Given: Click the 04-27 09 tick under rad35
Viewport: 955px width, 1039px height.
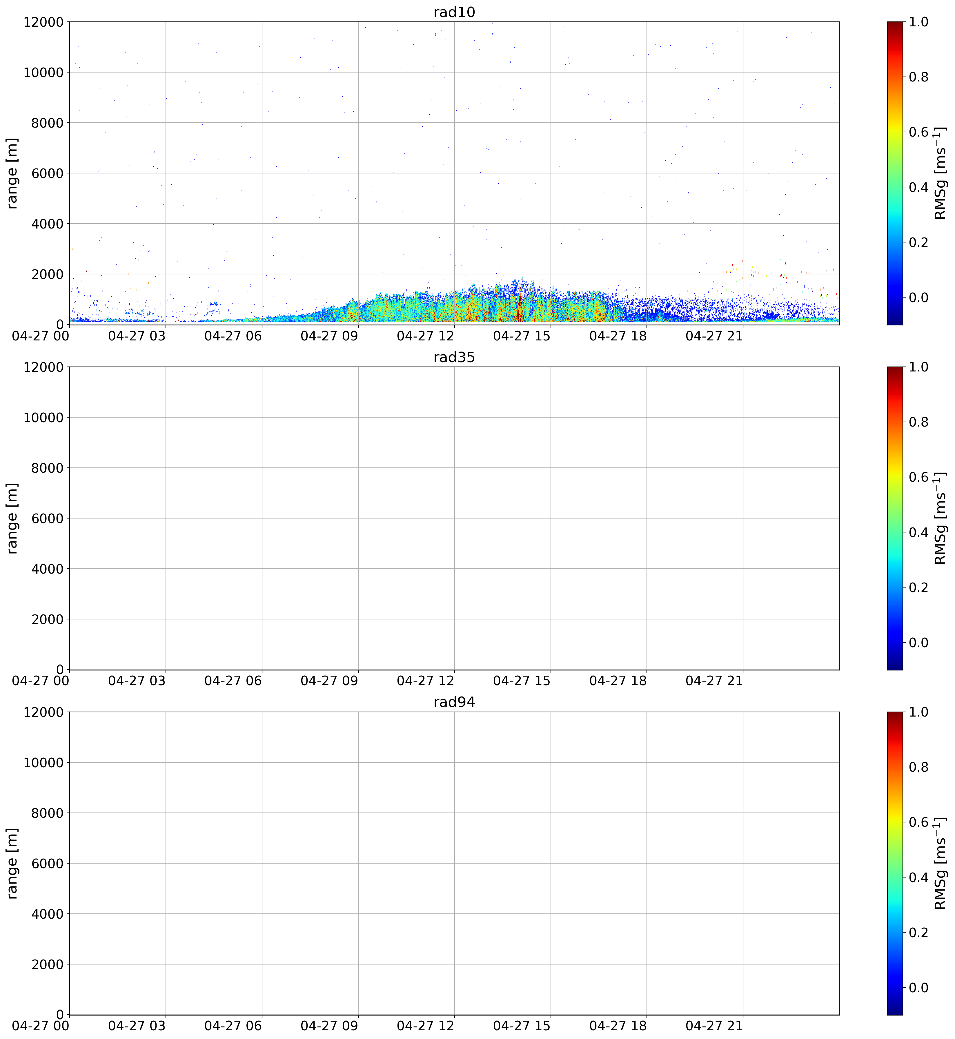Looking at the screenshot, I should coord(329,681).
